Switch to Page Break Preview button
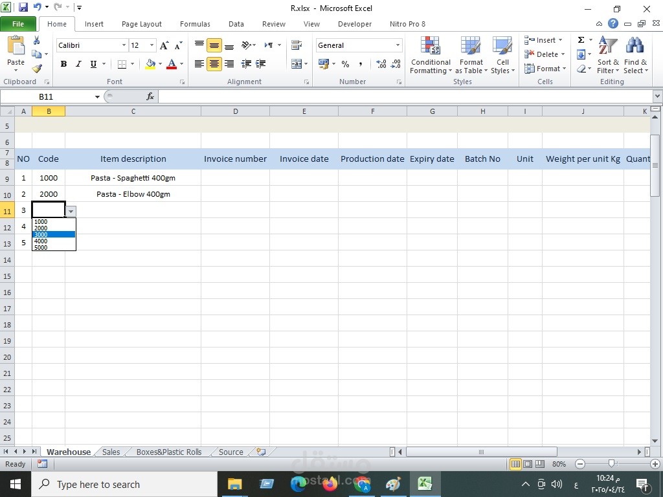Viewport: 663px width, 497px height. 540,464
